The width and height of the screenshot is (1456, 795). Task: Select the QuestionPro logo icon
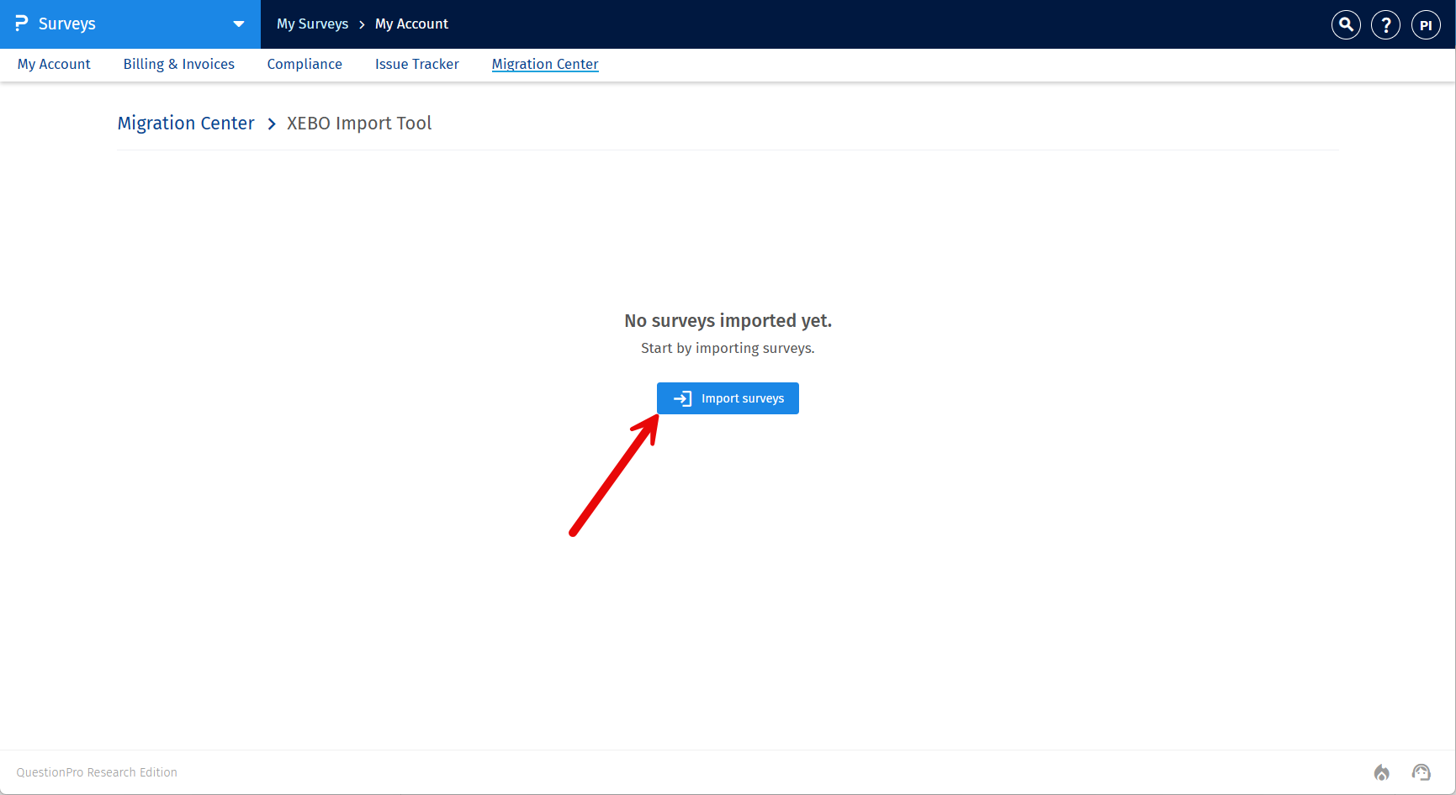click(24, 23)
